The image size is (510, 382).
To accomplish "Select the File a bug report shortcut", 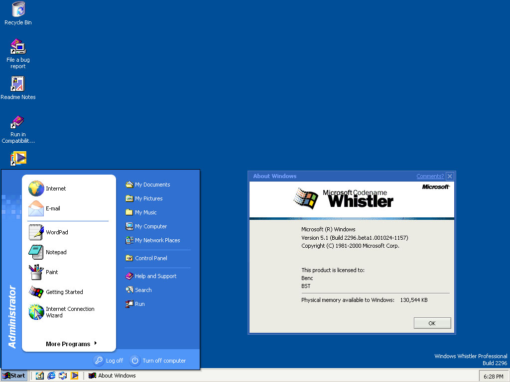I will pyautogui.click(x=18, y=54).
